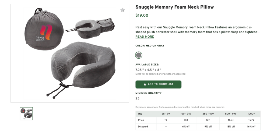Select the 7.25 x 4.5 x 8 size
The image size is (276, 132).
pos(148,70)
